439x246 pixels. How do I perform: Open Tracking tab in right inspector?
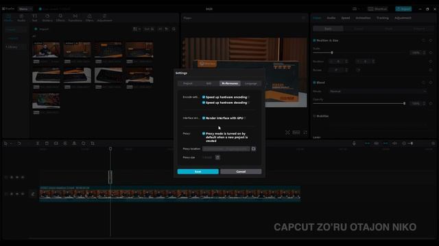383,18
